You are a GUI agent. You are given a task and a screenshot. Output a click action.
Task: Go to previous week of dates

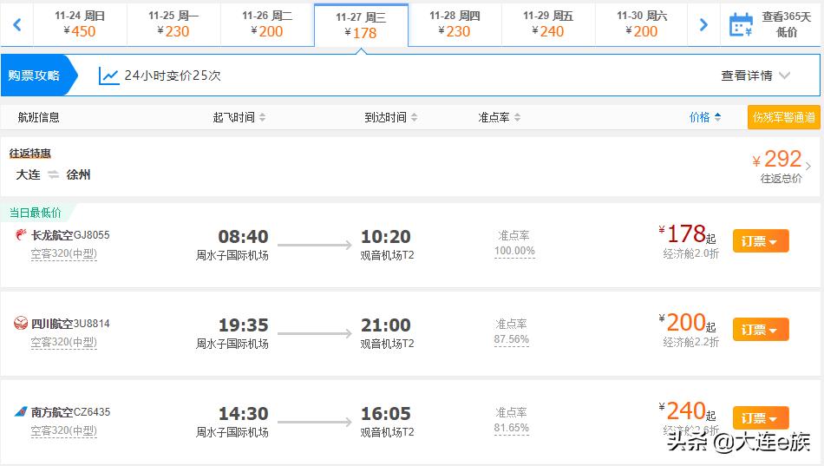pos(16,24)
